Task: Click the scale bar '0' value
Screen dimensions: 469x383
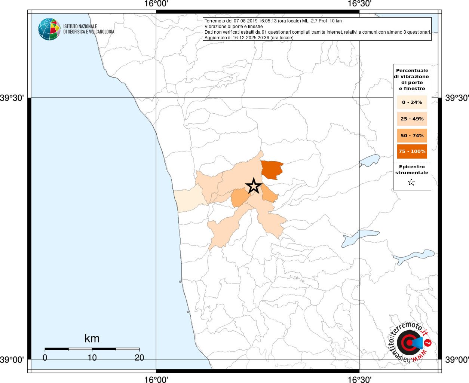Action: (45, 358)
